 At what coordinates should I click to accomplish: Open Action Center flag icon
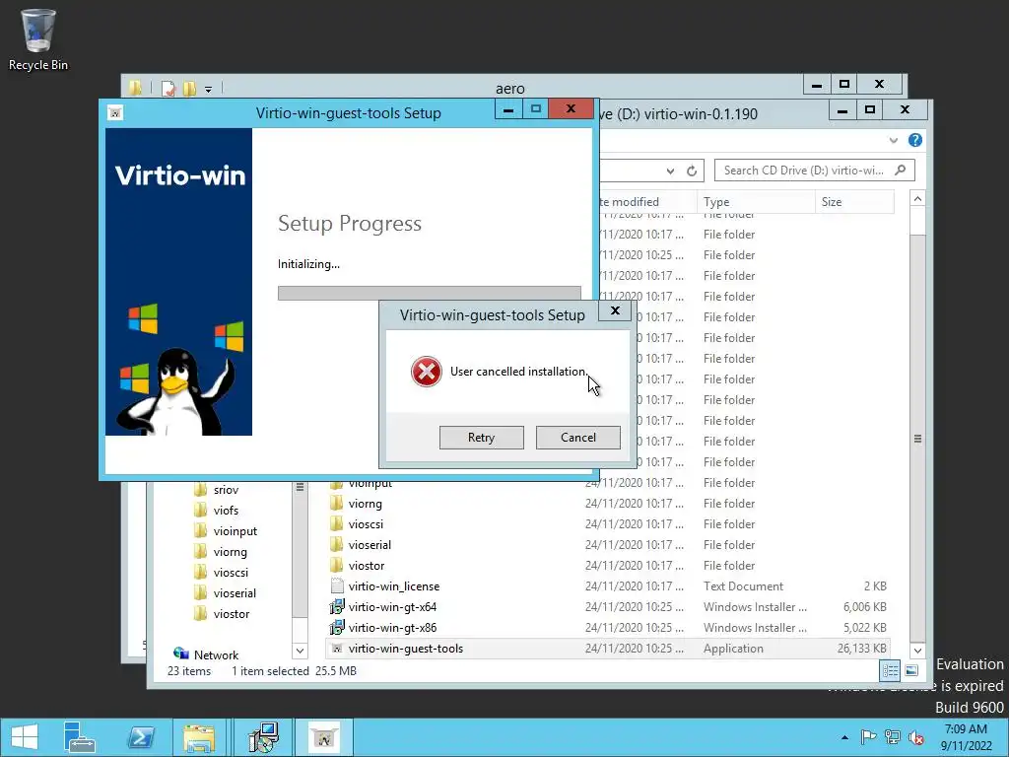[868, 737]
